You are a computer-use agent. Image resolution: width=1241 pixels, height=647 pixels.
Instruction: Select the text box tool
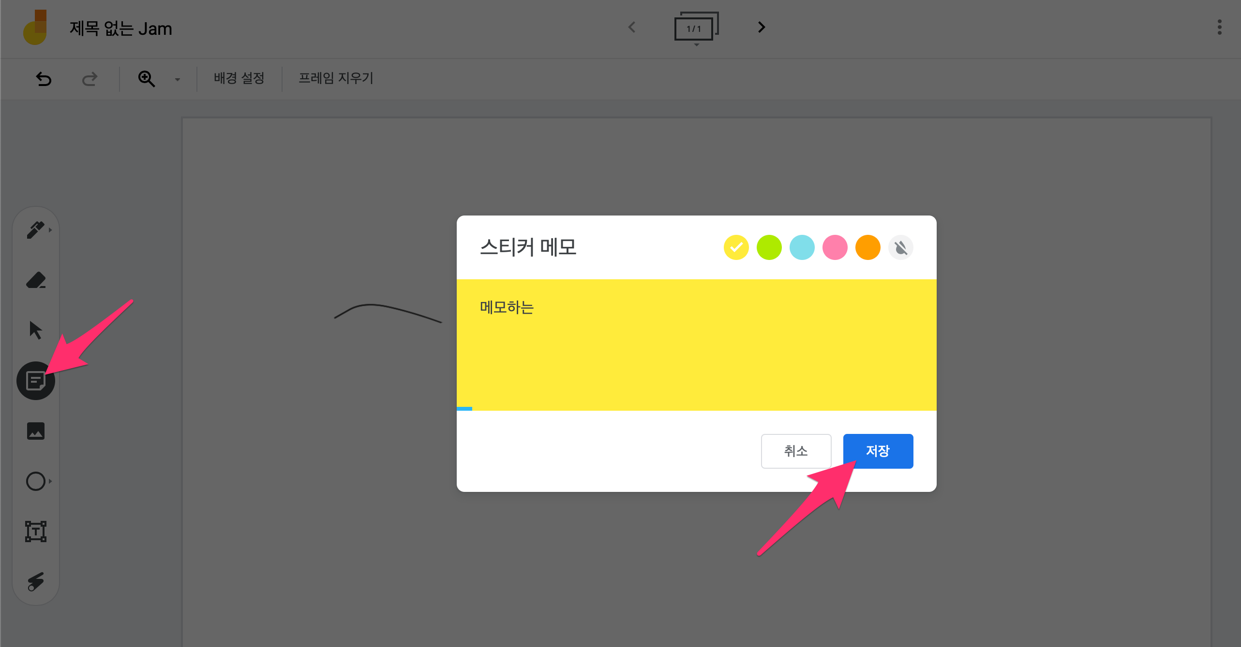pyautogui.click(x=35, y=532)
